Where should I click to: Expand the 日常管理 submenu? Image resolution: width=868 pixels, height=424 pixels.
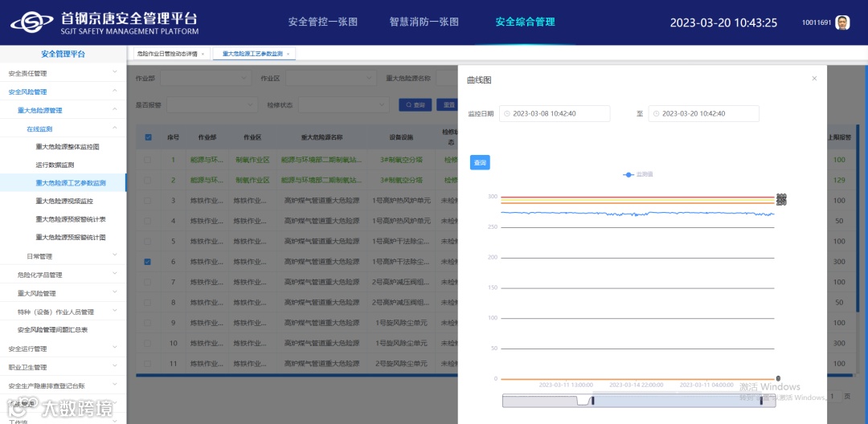coord(63,256)
